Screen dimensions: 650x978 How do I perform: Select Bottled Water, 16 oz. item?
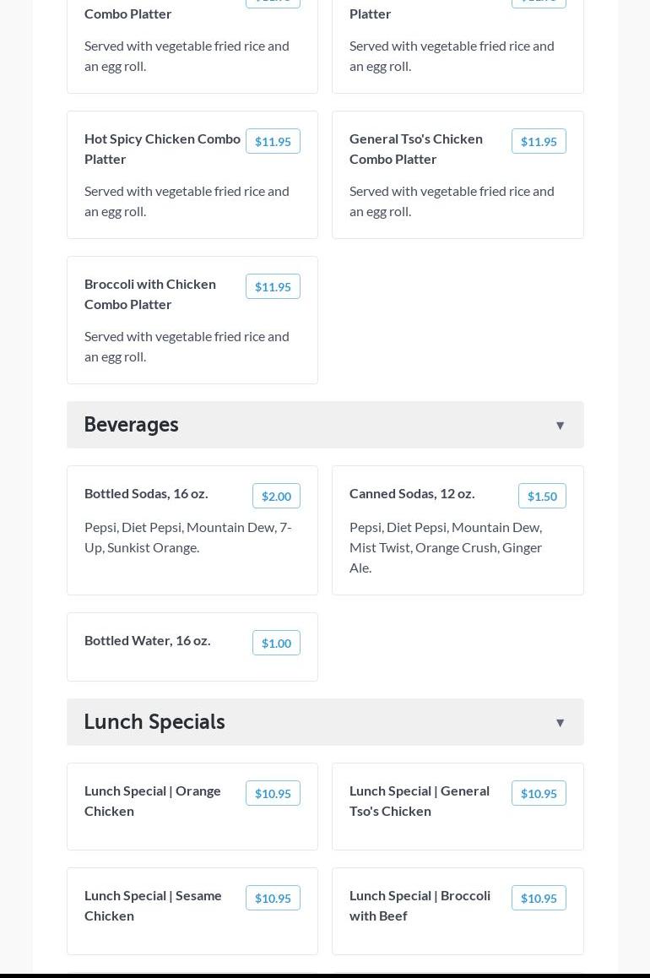[x=148, y=640]
